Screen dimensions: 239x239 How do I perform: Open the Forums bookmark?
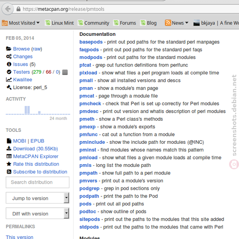[x=125, y=23]
